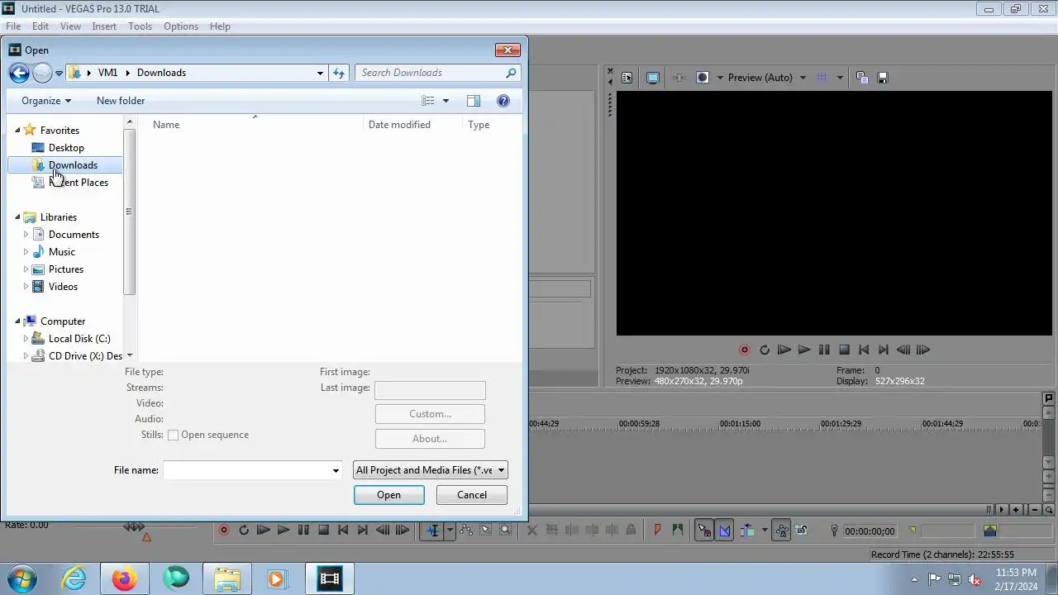Click Play on the timeline transport bar
Image resolution: width=1058 pixels, height=595 pixels.
pyautogui.click(x=284, y=530)
